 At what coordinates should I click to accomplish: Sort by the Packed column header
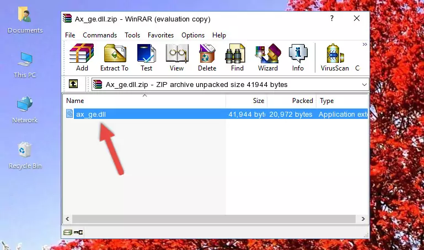click(292, 101)
